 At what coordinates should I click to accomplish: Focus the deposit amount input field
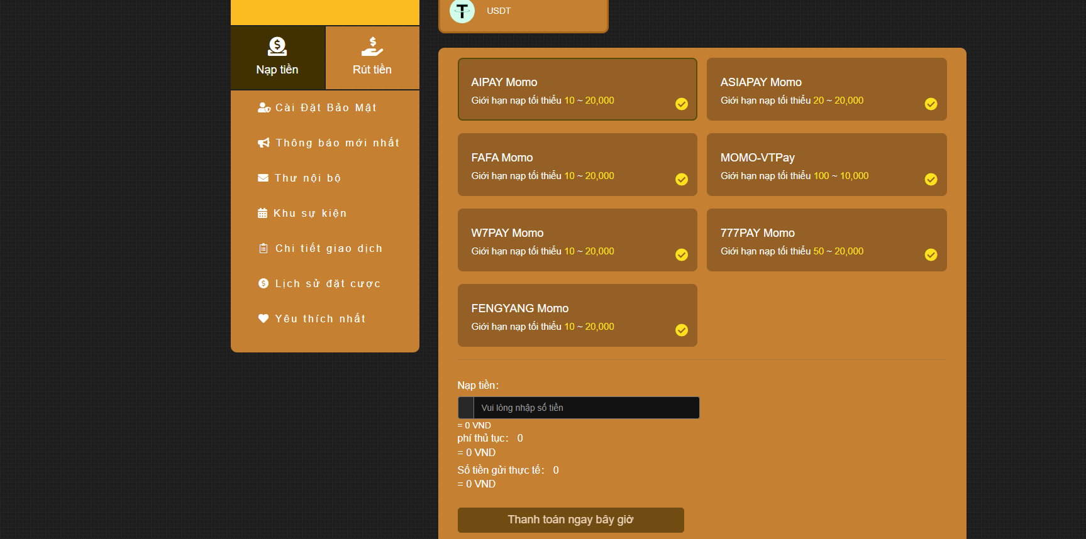585,408
